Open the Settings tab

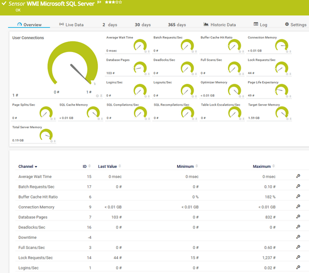pos(296,24)
